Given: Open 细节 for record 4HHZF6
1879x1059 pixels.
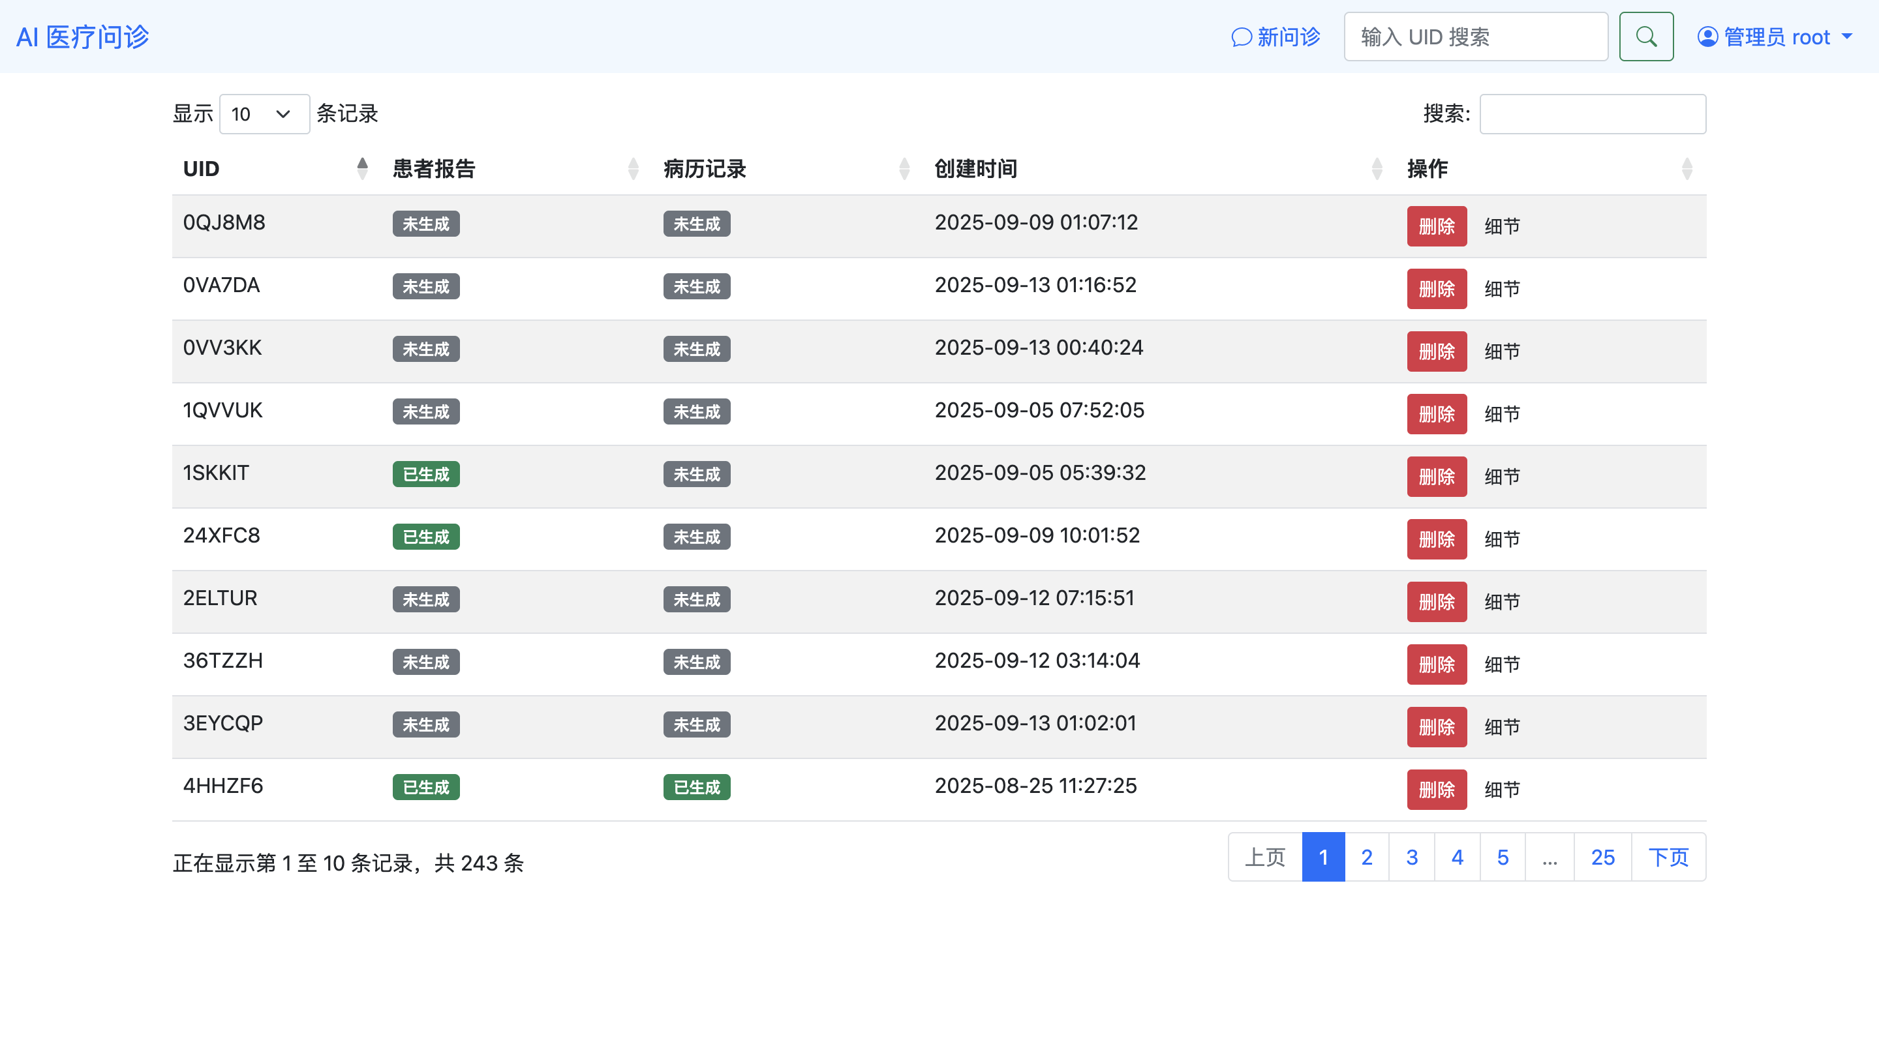Looking at the screenshot, I should click(1502, 789).
